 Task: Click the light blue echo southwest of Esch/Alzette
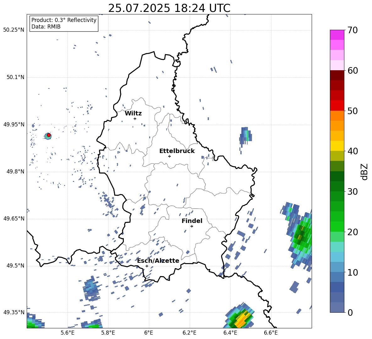[91, 288]
